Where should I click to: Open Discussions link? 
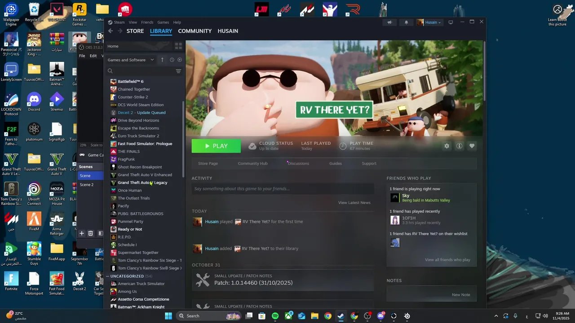click(298, 163)
